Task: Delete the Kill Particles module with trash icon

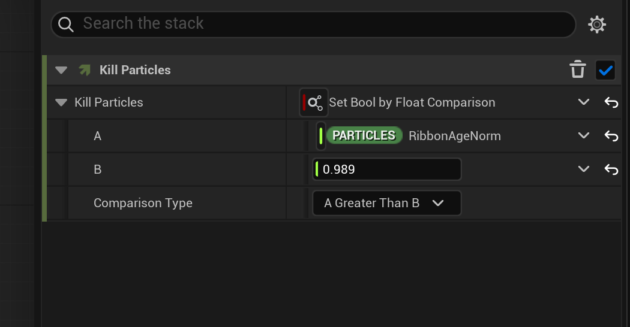Action: [577, 69]
